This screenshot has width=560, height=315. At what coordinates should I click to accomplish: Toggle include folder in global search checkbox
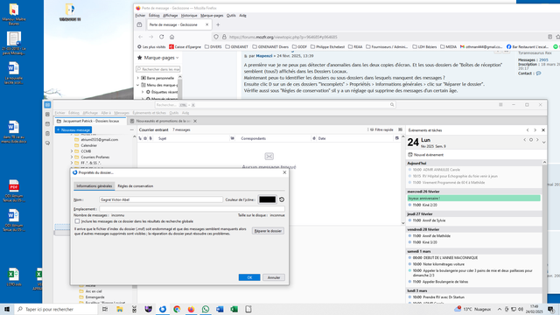pos(77,221)
